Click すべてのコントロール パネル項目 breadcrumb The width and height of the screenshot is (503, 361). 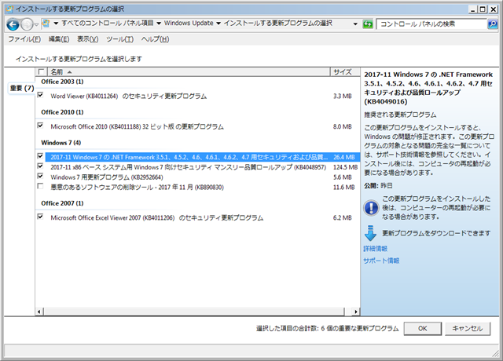108,23
